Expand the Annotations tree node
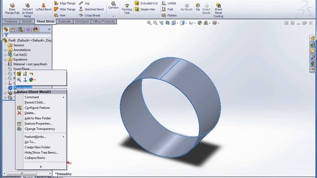The width and height of the screenshot is (317, 178). point(5,50)
